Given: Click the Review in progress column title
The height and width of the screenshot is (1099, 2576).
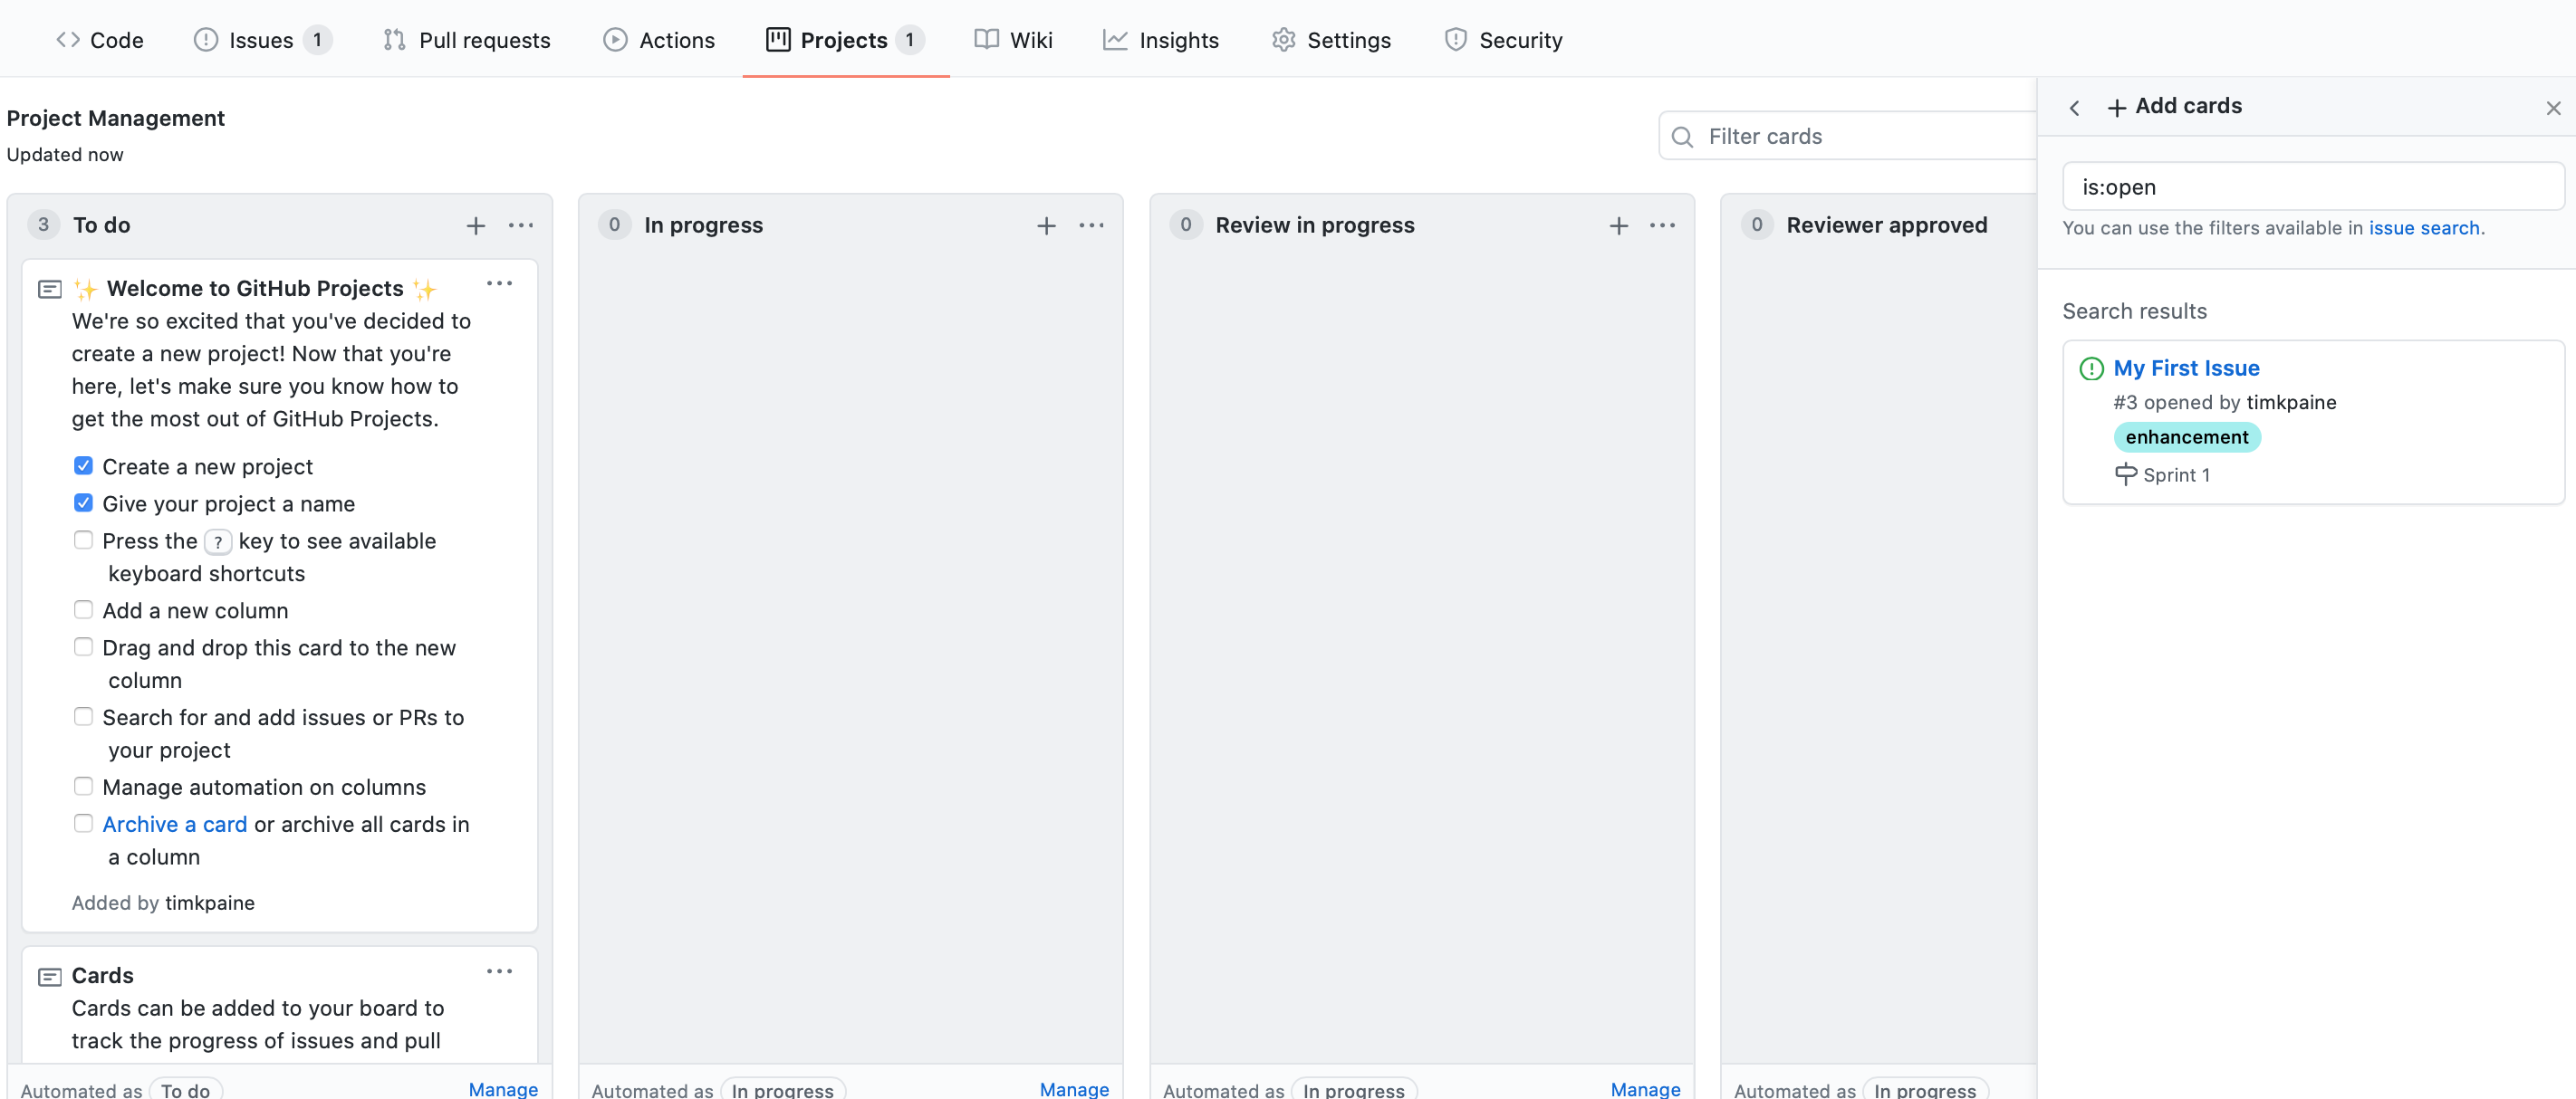Looking at the screenshot, I should 1315,225.
